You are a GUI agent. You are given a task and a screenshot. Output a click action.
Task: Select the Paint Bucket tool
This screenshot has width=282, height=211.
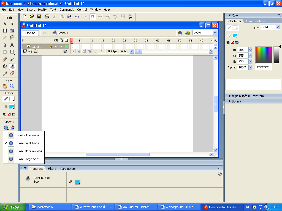(12, 66)
